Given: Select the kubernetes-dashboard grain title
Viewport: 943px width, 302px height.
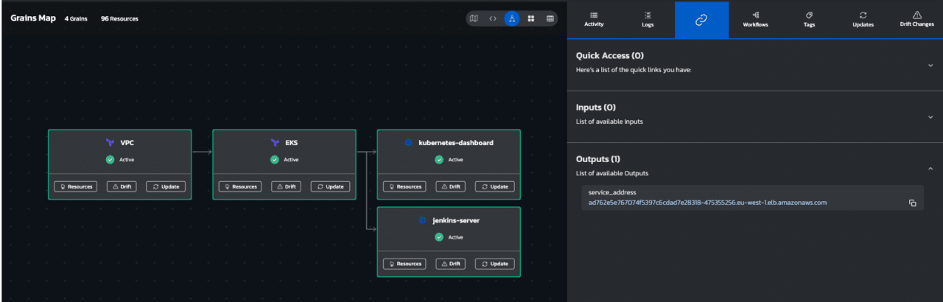Looking at the screenshot, I should 456,143.
